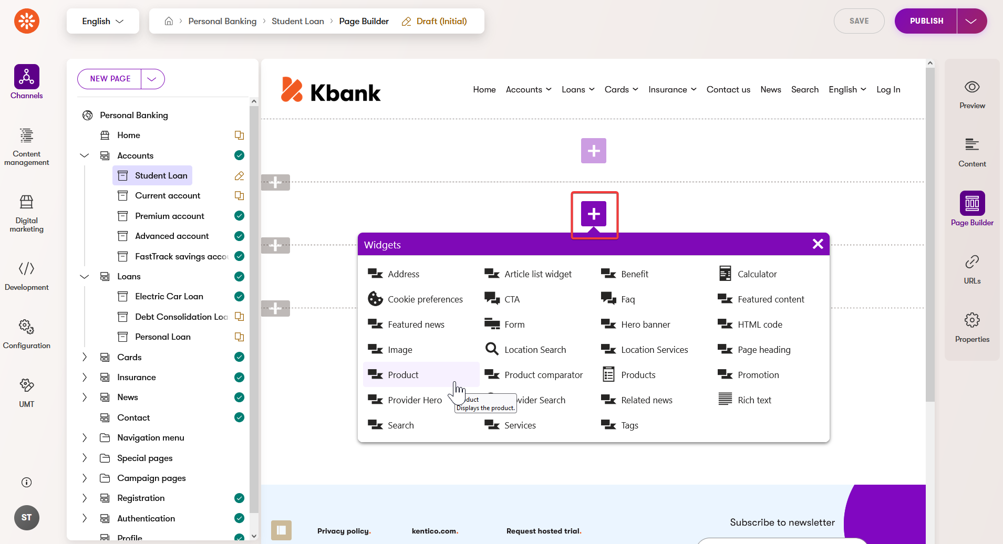Image resolution: width=1003 pixels, height=544 pixels.
Task: Open Content management from sidebar
Action: click(x=26, y=147)
